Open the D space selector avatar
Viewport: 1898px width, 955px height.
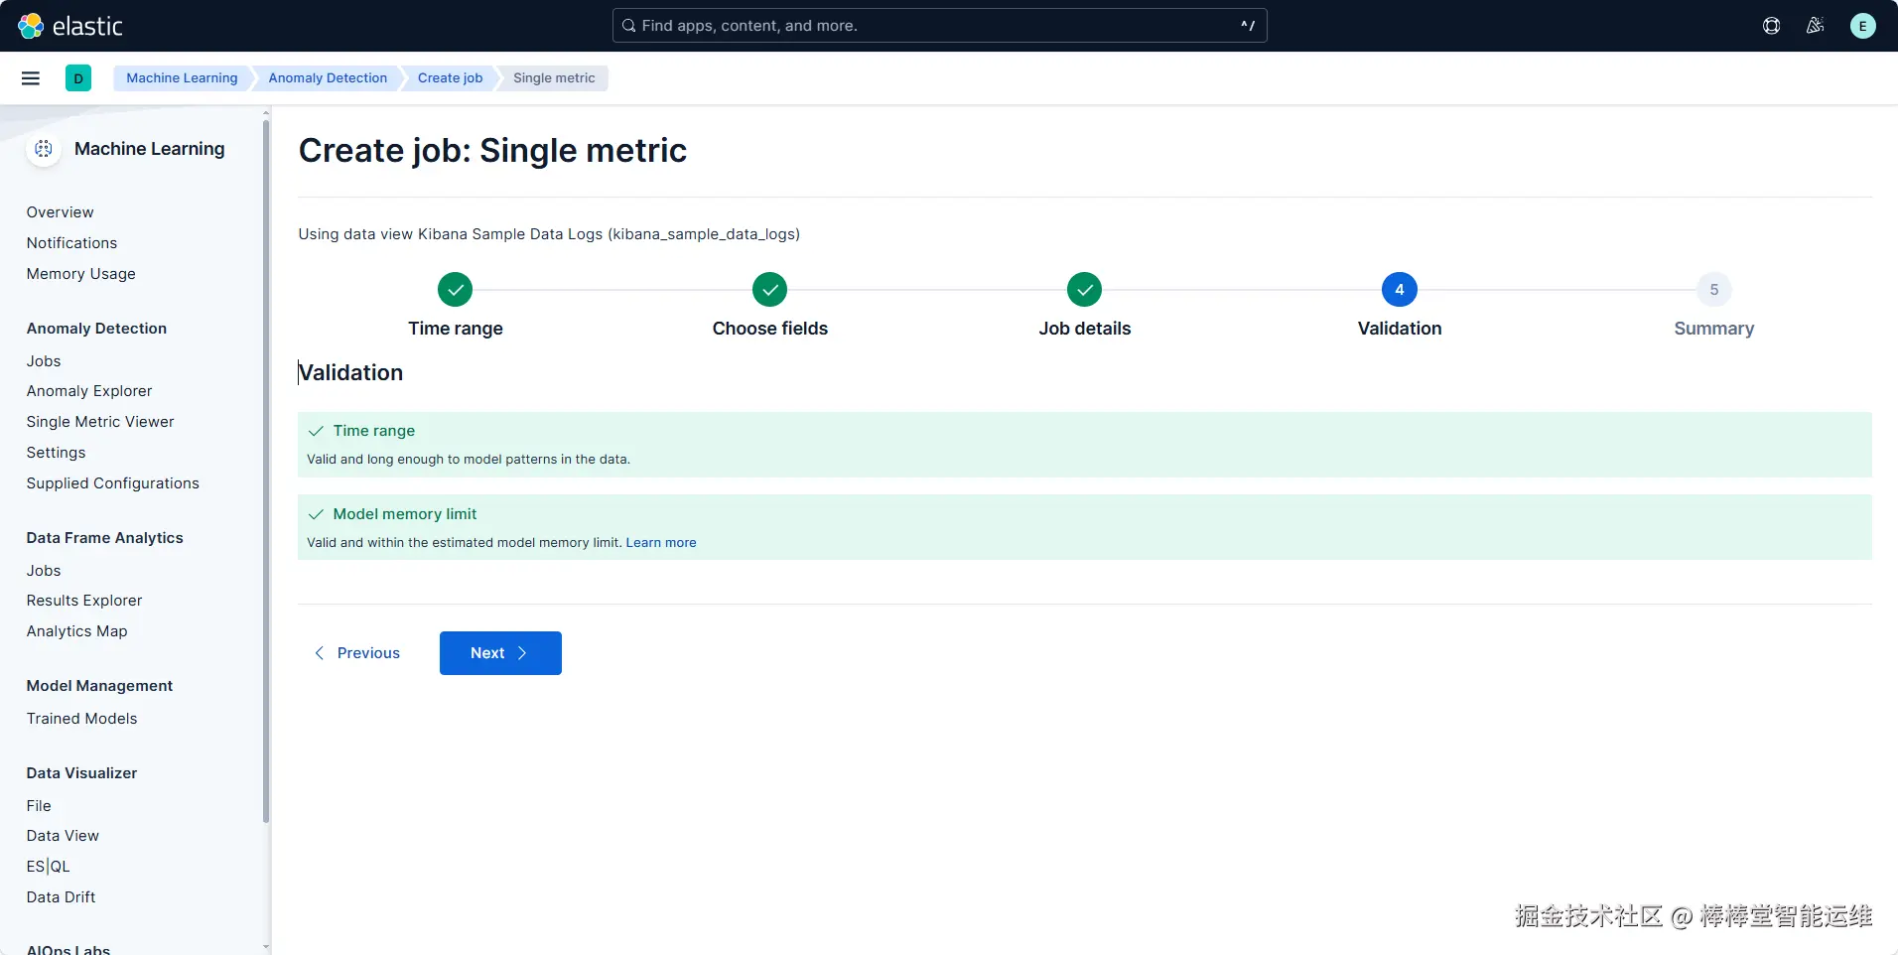point(78,78)
